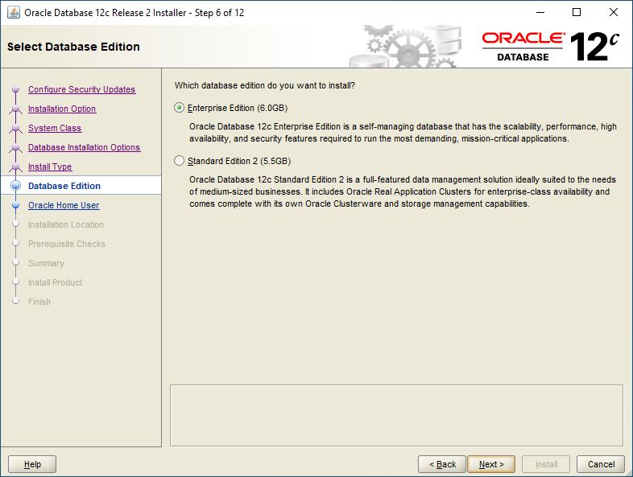
Task: Click the empty message area at the bottom
Action: tap(396, 415)
